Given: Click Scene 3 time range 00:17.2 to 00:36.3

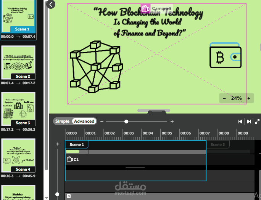Looking at the screenshot, I should coord(18,130).
